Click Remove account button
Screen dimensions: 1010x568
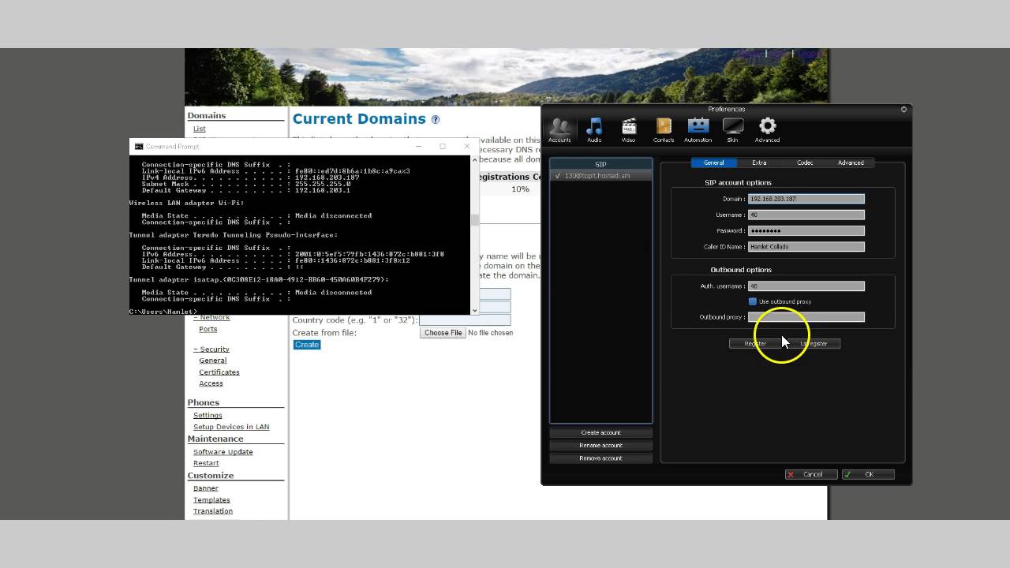coord(600,458)
